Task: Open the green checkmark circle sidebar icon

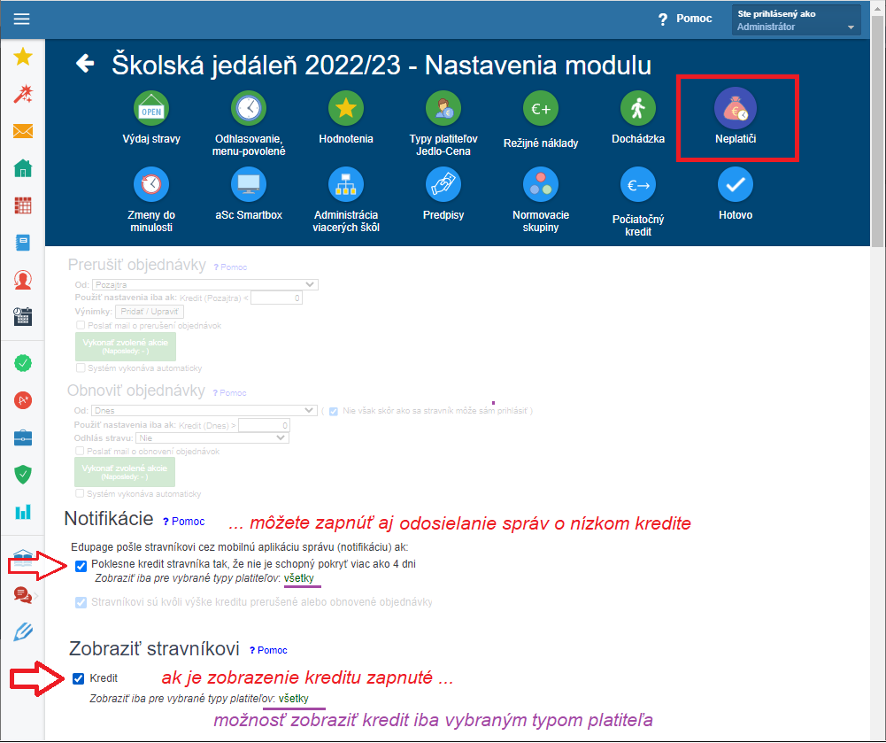Action: (x=23, y=363)
